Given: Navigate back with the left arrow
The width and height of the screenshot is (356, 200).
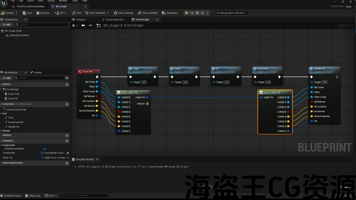Looking at the screenshot, I should [83, 25].
